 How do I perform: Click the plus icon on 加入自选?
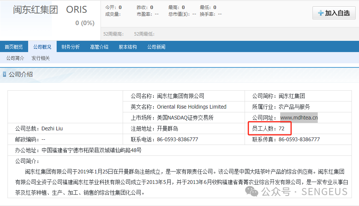[x=321, y=13]
